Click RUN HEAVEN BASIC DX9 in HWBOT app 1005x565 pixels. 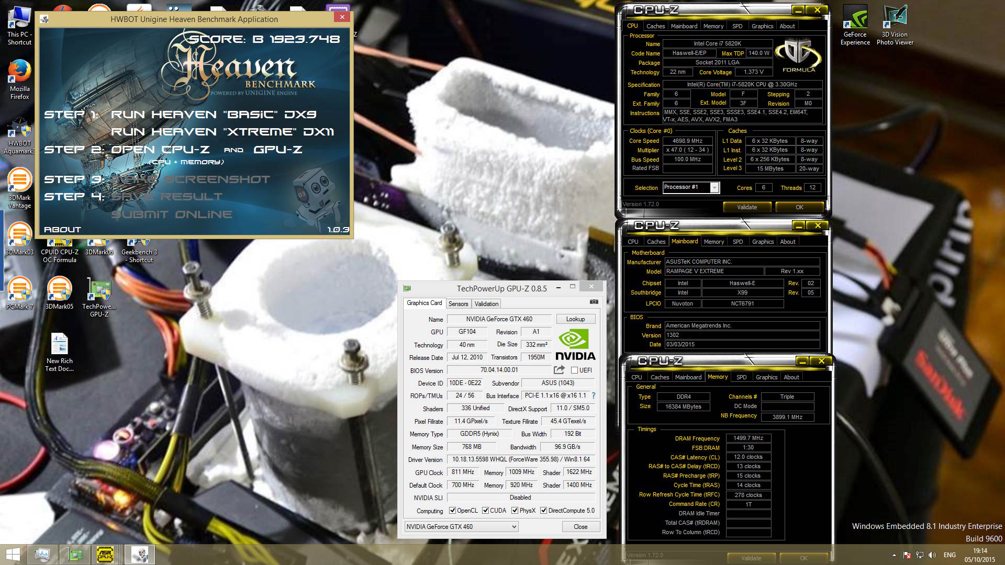click(214, 115)
